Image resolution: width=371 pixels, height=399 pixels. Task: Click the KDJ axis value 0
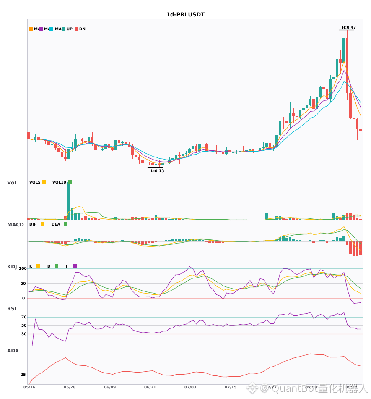tap(23, 298)
